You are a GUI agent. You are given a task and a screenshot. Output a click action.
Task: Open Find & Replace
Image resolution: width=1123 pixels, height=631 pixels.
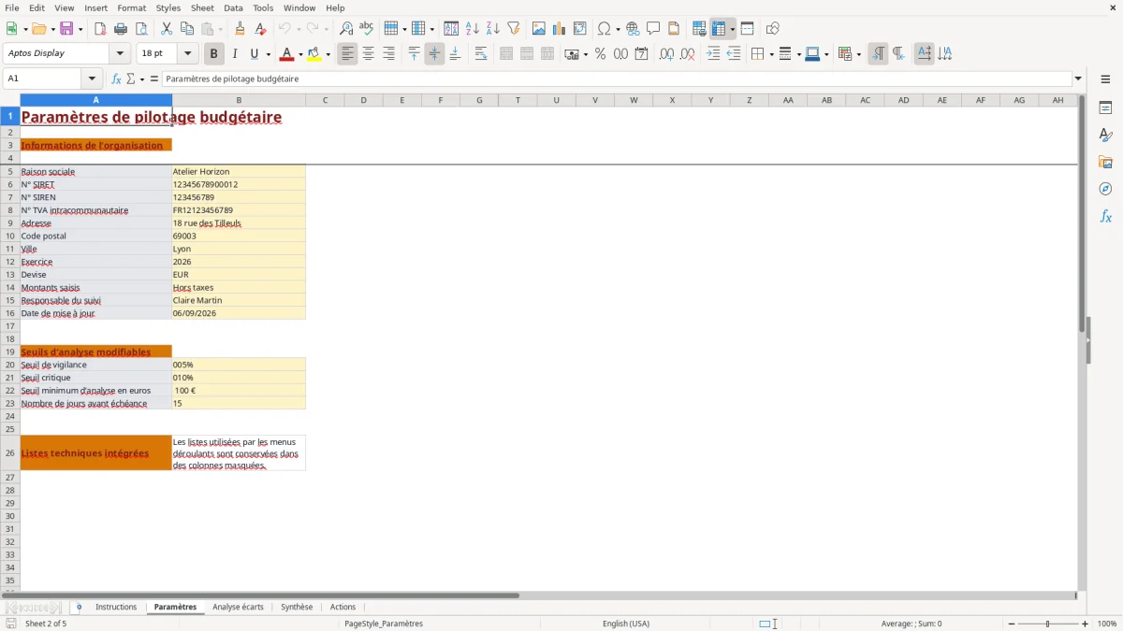(346, 29)
